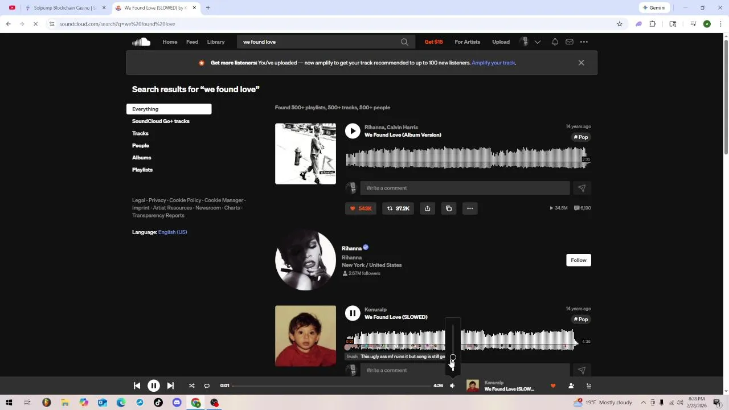Open Chrome media controls icon
The height and width of the screenshot is (410, 729).
click(693, 24)
